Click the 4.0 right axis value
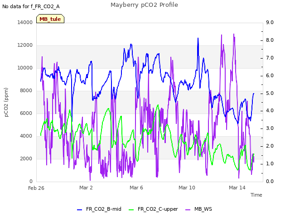Screen dimensions: 290x218 pos(270,111)
